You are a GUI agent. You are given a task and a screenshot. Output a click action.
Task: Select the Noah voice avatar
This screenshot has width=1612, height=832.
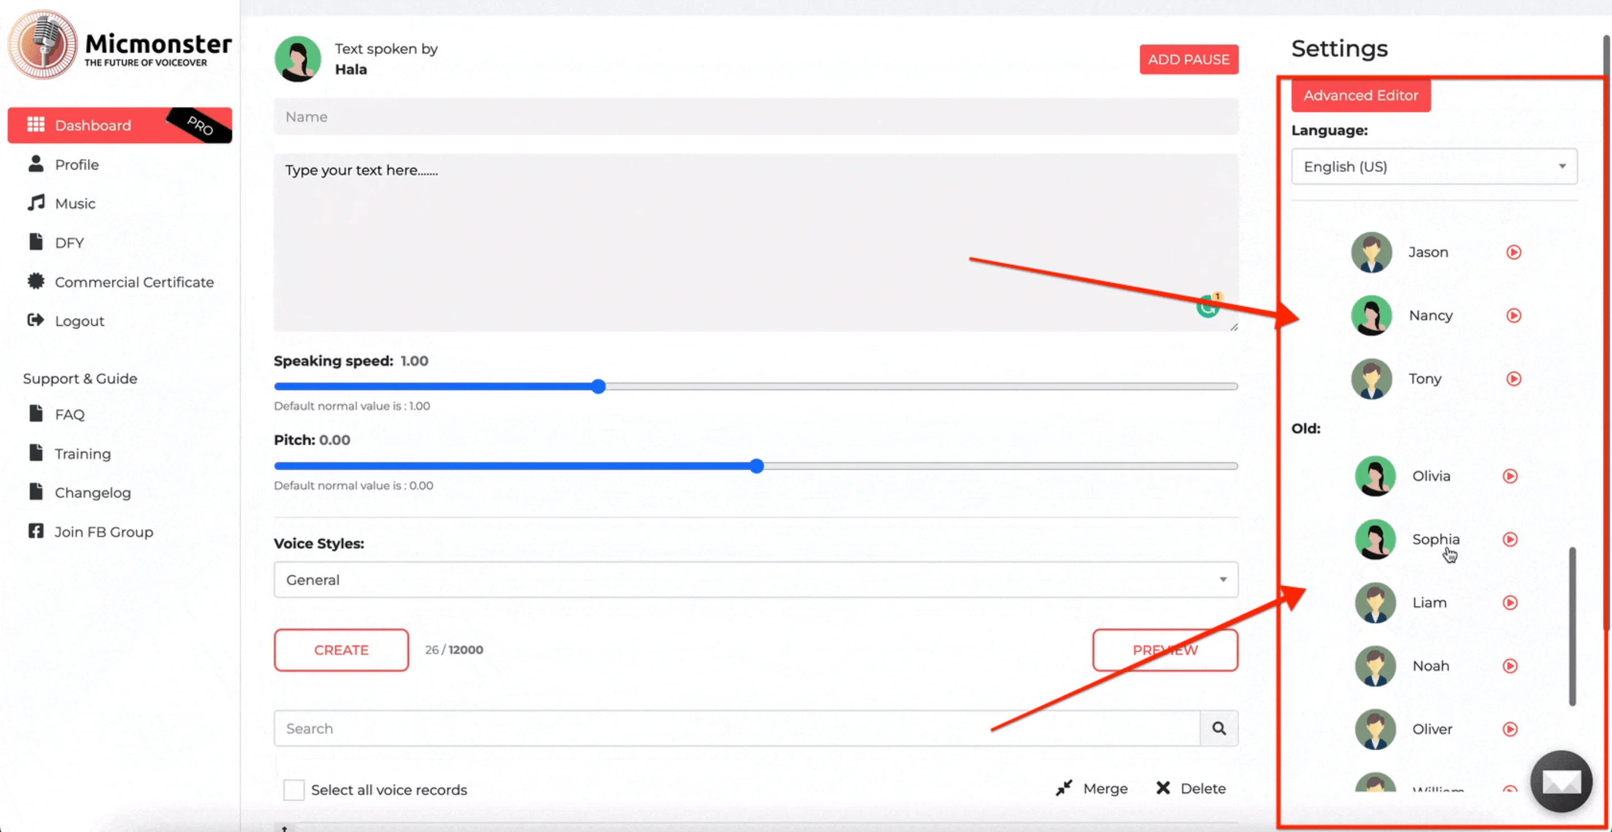[1375, 666]
